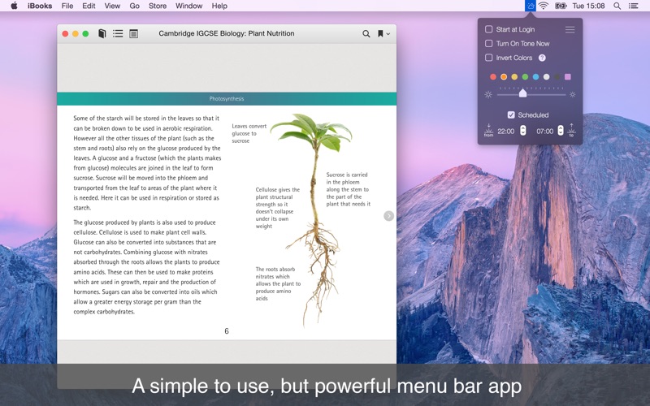Toggle the Invert Colors checkbox
Viewport: 650px width, 406px height.
(x=488, y=58)
